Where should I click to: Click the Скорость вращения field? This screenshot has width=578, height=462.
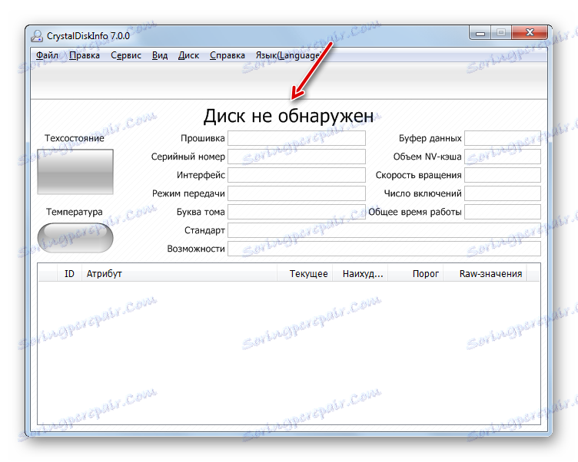(503, 175)
